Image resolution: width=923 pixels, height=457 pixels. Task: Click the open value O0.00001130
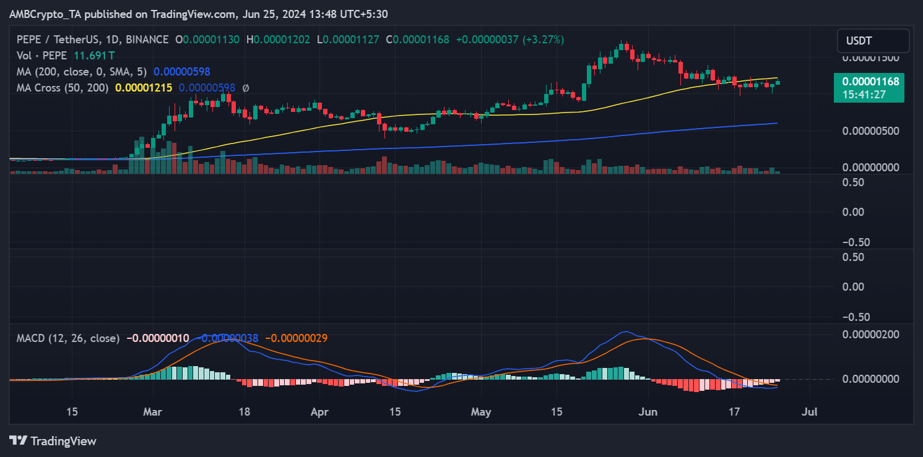[209, 40]
